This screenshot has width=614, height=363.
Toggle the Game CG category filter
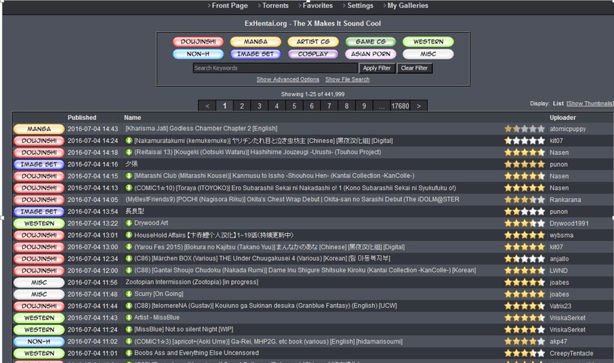[x=371, y=42]
